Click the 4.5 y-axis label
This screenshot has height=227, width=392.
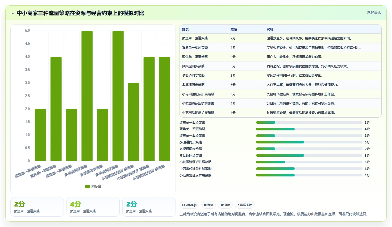pos(27,44)
